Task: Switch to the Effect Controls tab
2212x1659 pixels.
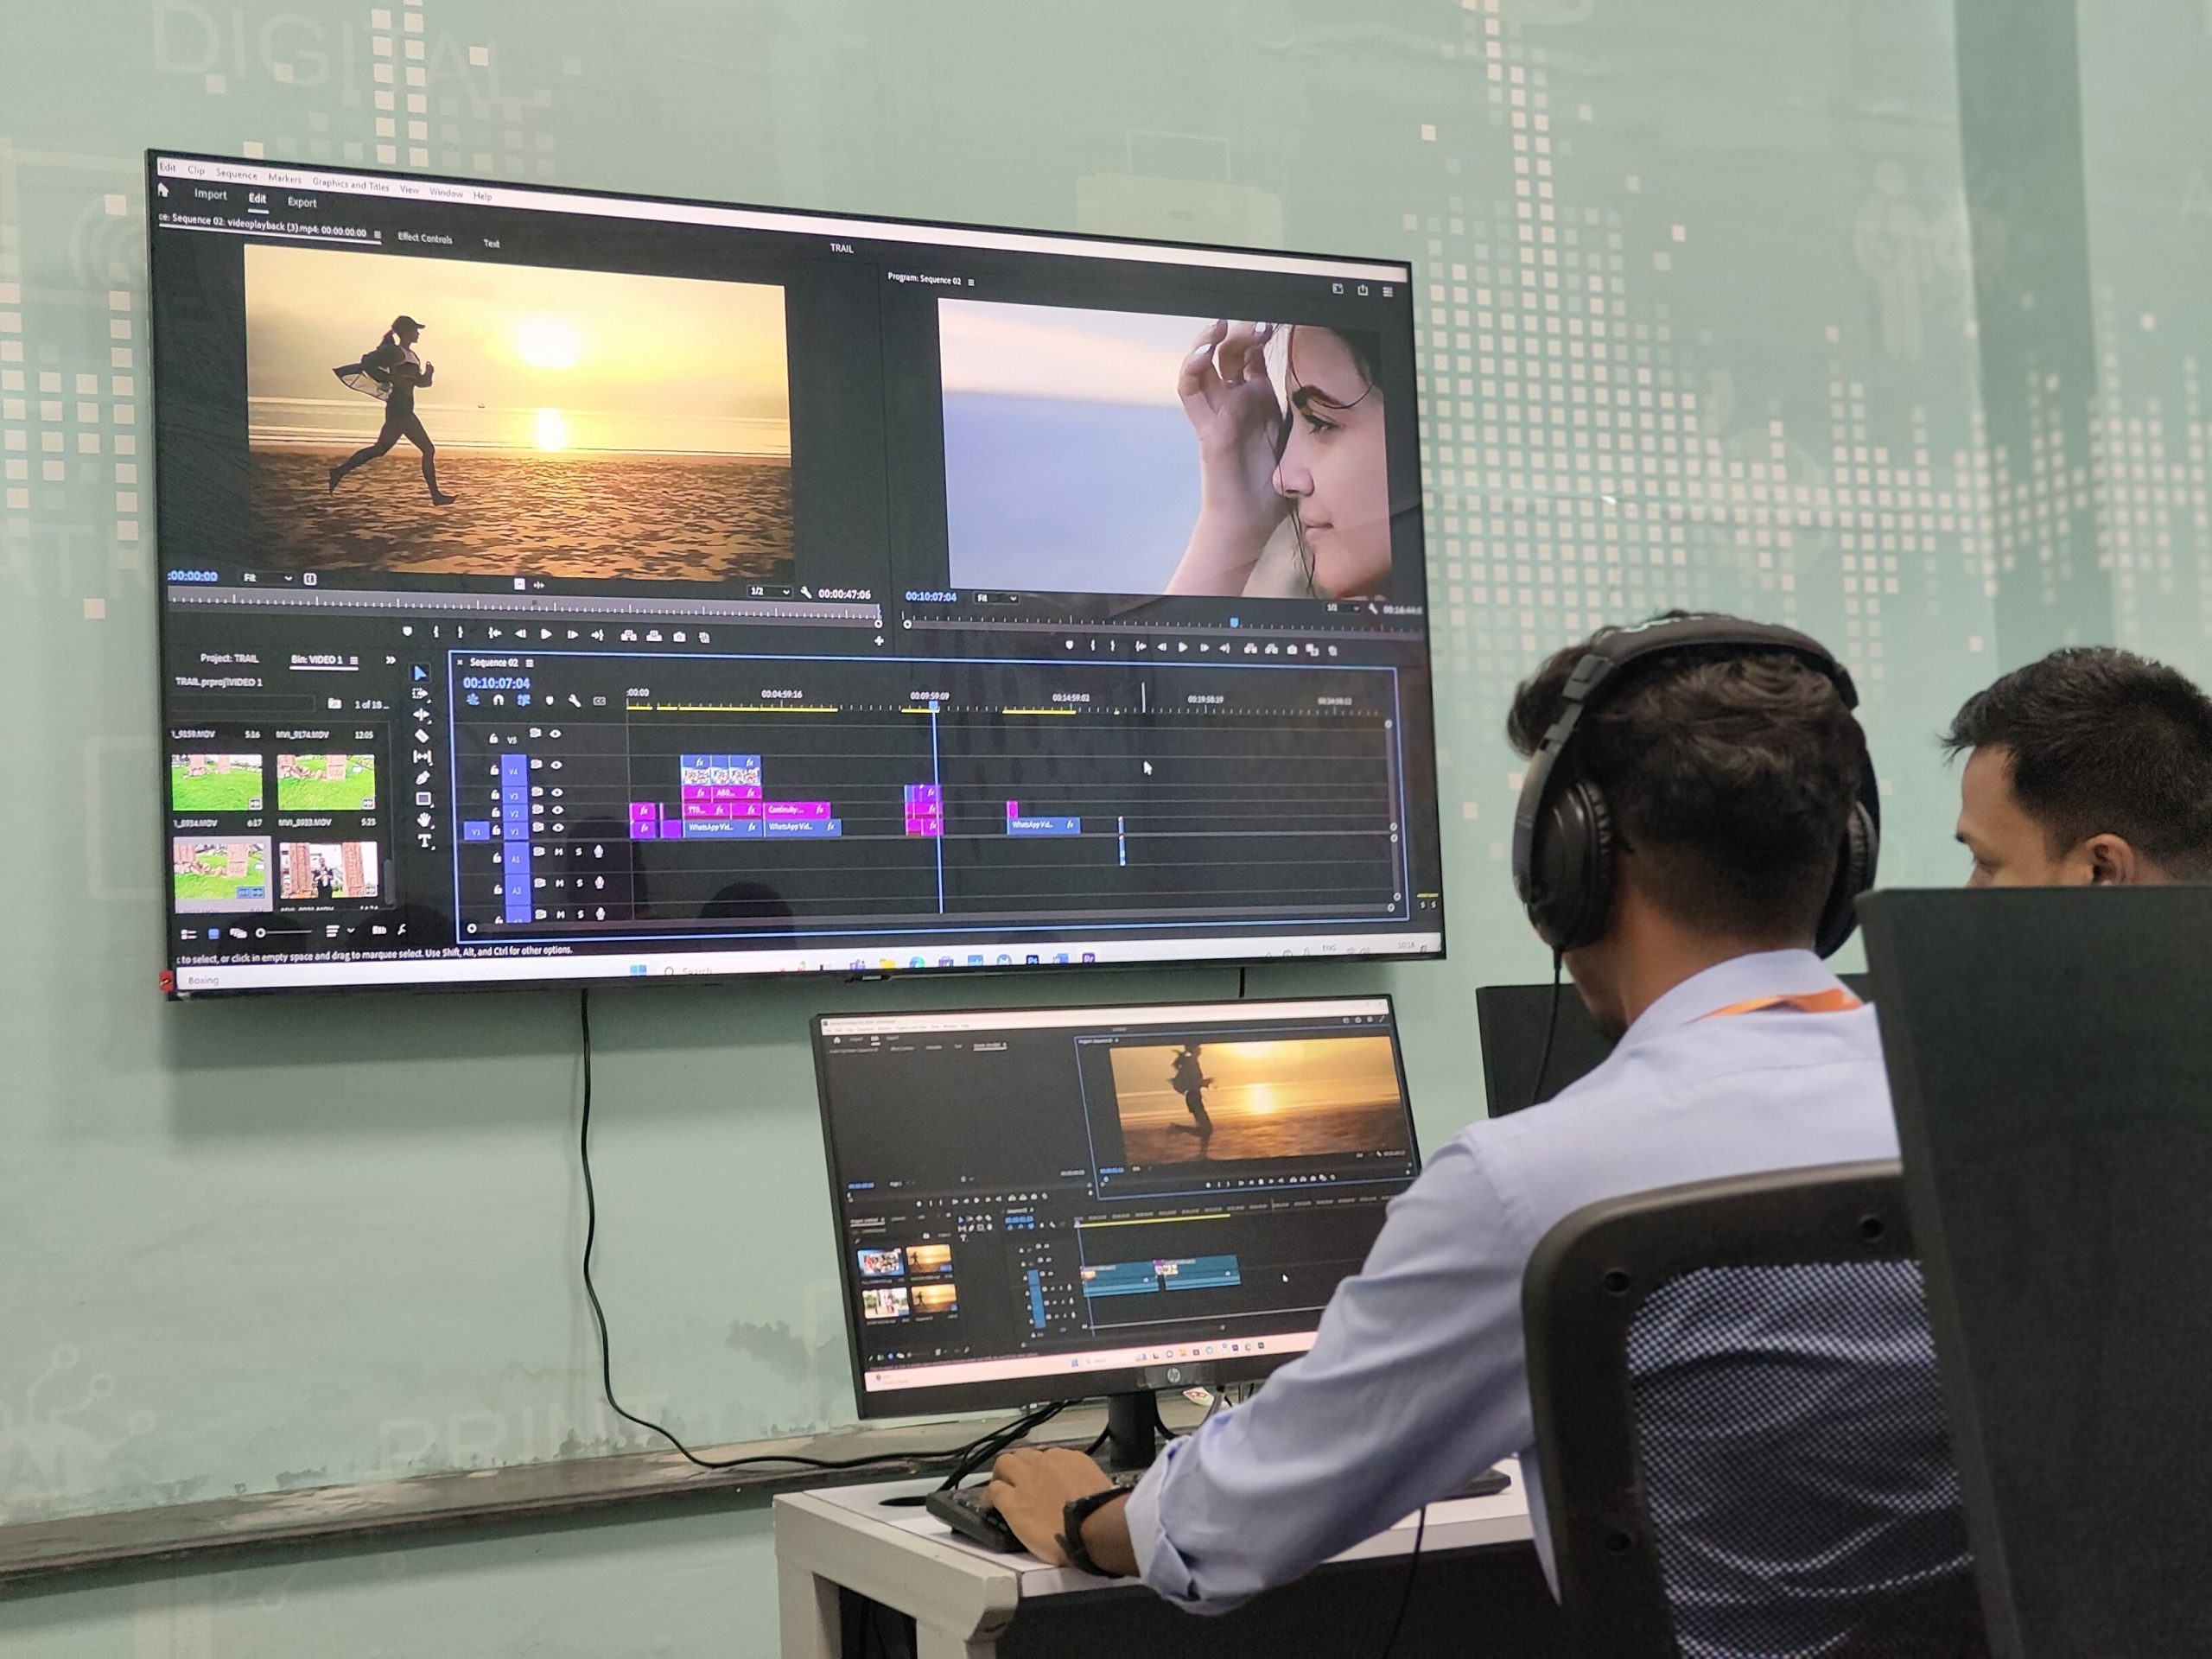Action: coord(425,238)
